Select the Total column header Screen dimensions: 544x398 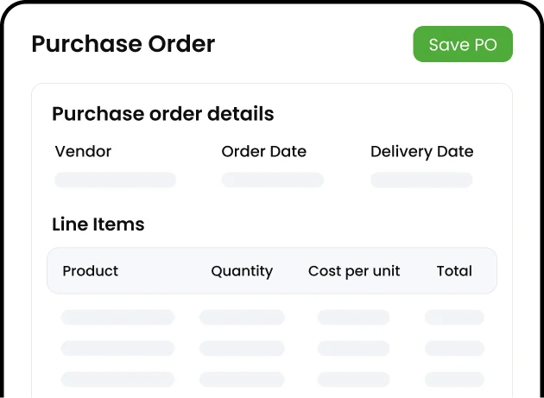coord(454,270)
